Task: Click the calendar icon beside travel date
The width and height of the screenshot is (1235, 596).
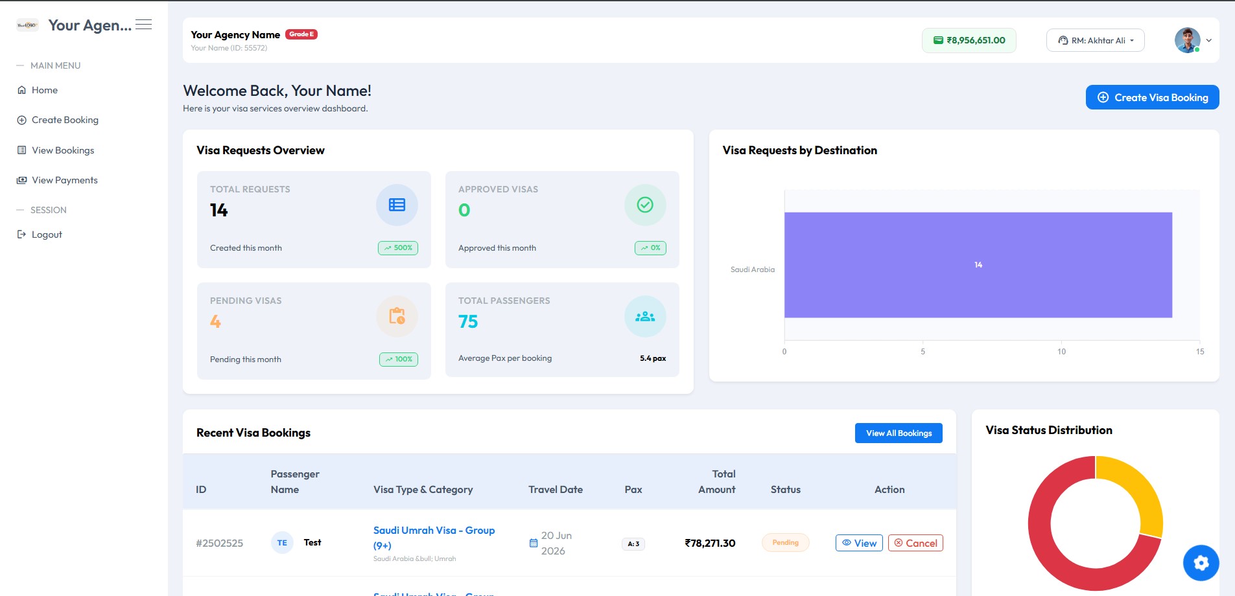Action: [x=534, y=544]
